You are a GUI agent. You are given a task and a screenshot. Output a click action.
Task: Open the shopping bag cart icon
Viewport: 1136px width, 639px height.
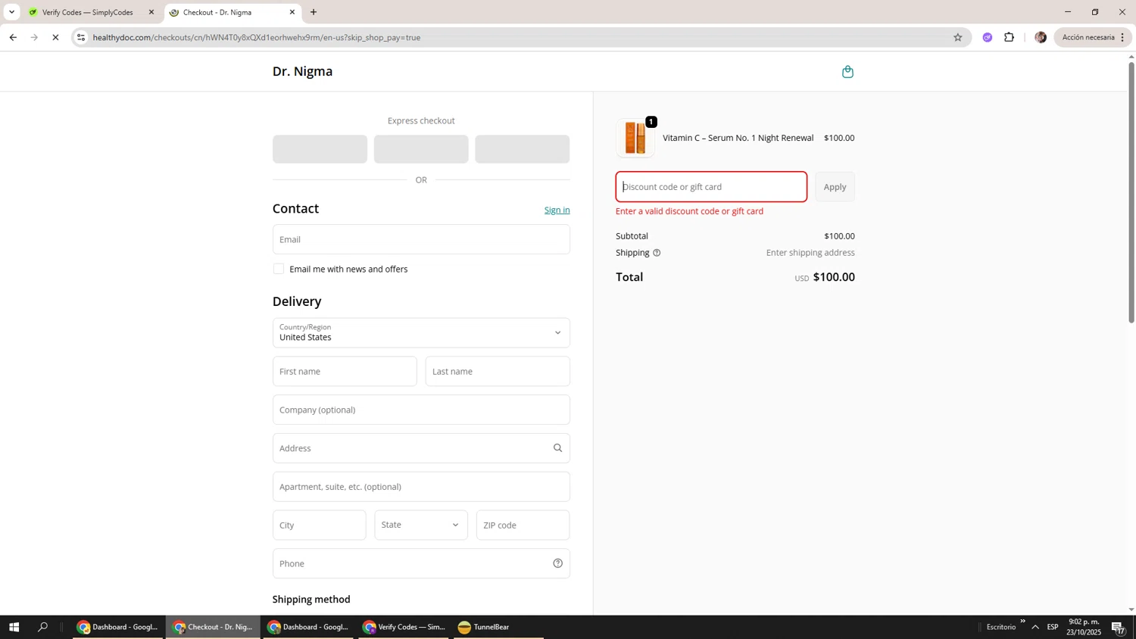coord(847,72)
